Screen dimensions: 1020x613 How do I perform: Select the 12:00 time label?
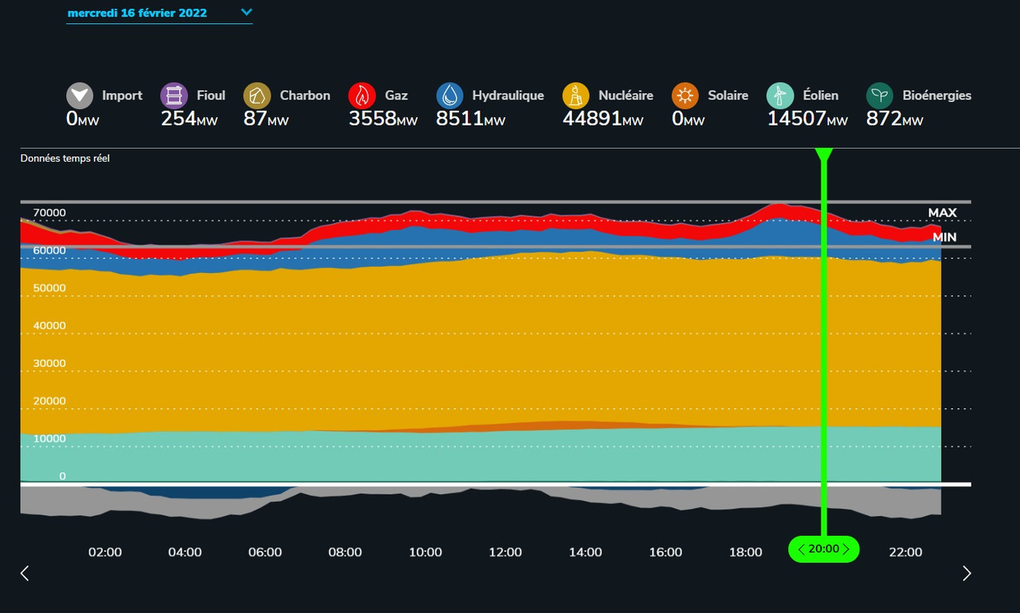[505, 552]
